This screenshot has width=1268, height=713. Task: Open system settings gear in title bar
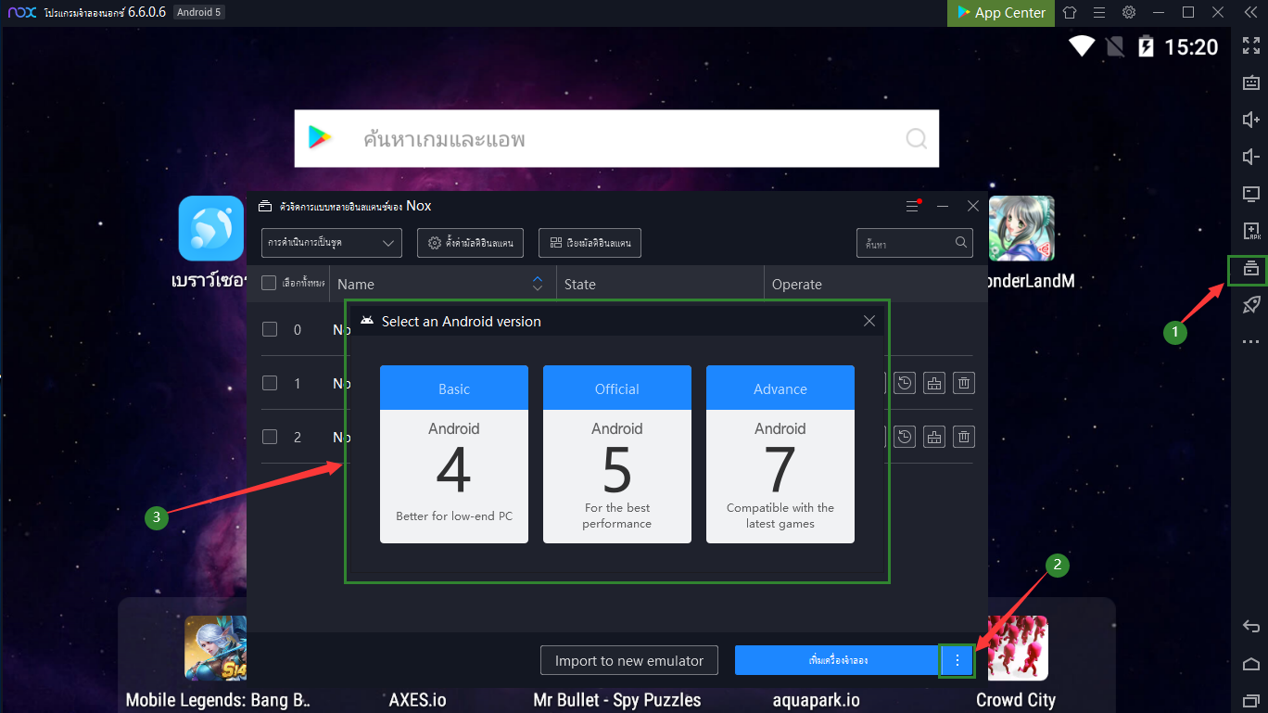tap(1128, 13)
